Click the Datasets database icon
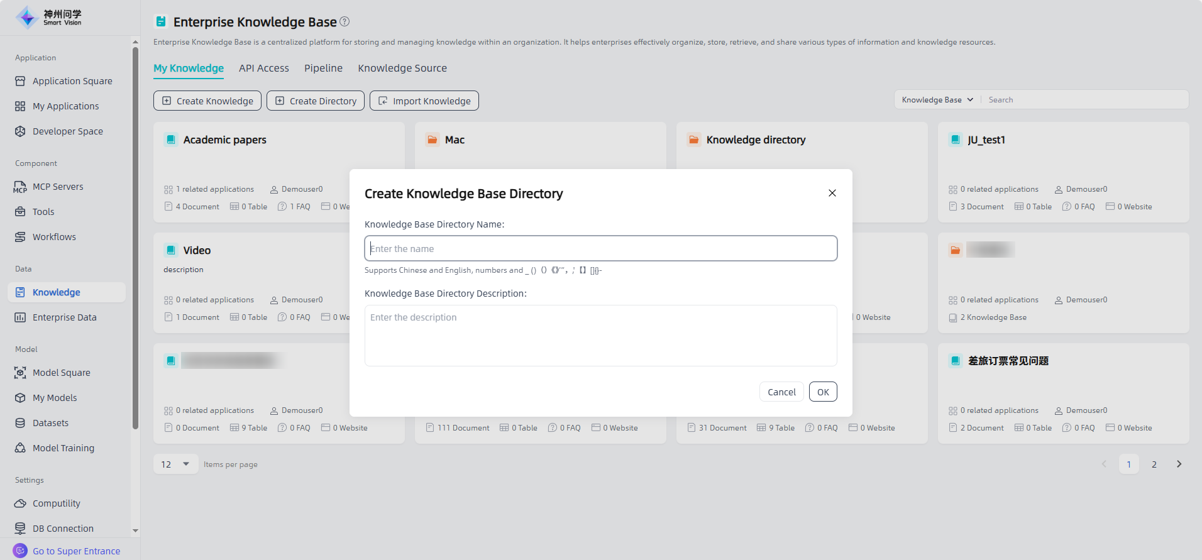 [x=20, y=423]
